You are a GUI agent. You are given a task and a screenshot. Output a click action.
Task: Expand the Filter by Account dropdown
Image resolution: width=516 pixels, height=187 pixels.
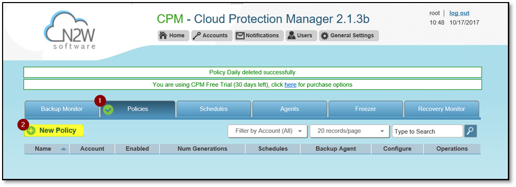[x=267, y=131]
